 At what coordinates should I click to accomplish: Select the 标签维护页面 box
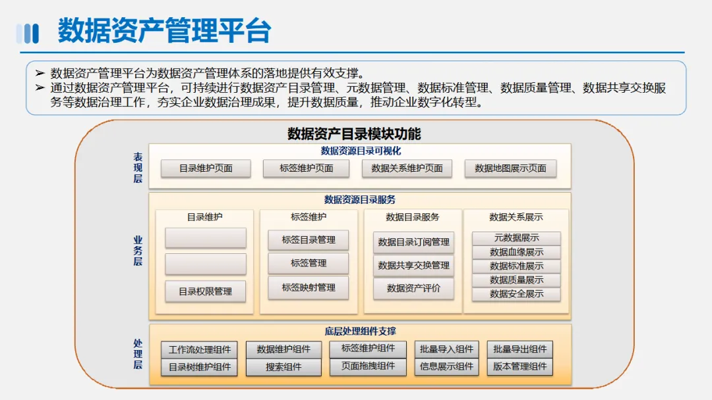pos(306,168)
